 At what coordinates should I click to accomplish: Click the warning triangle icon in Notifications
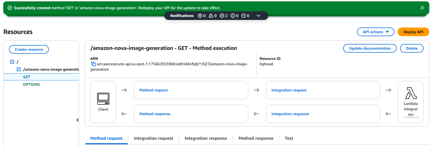[x=211, y=16]
